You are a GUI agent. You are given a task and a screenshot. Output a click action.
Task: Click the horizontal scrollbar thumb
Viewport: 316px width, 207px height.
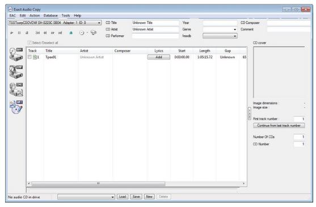click(x=98, y=184)
